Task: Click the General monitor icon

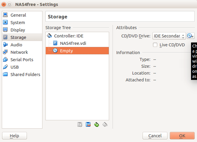Action: (5, 15)
